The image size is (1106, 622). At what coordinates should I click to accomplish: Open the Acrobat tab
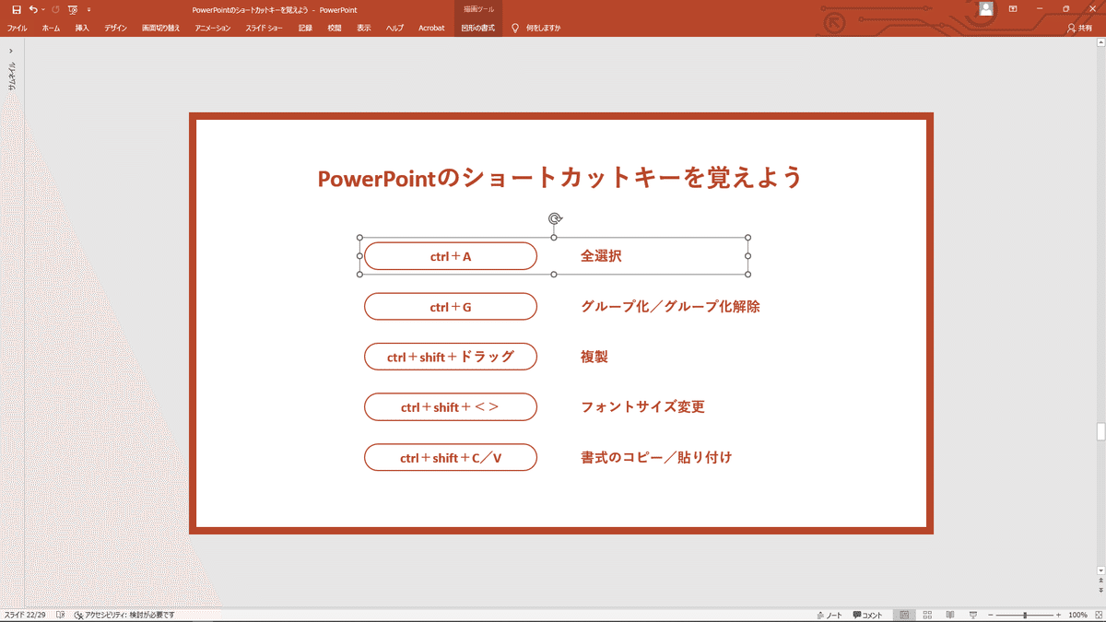pyautogui.click(x=431, y=28)
